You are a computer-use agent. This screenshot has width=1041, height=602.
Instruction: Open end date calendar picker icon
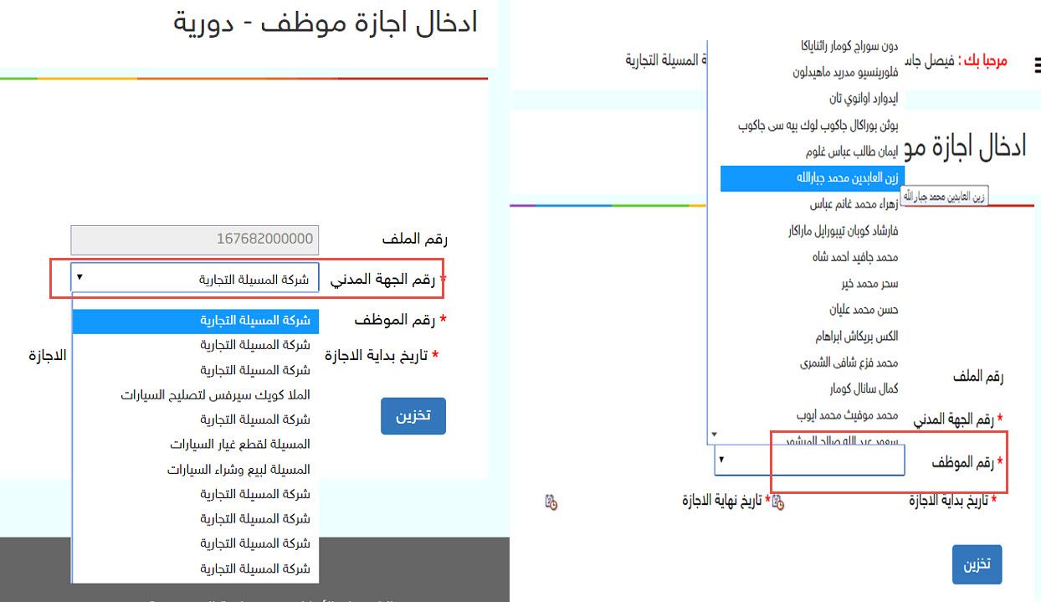(551, 502)
